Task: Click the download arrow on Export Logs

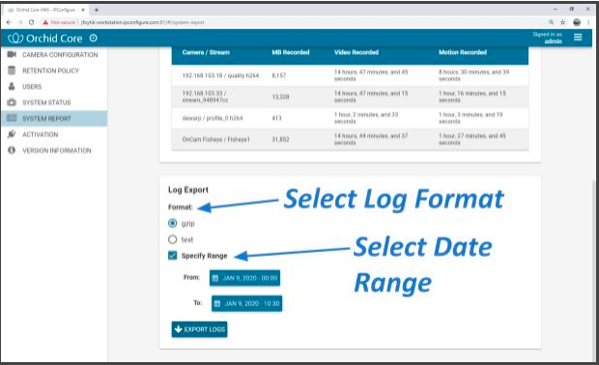Action: [178, 328]
